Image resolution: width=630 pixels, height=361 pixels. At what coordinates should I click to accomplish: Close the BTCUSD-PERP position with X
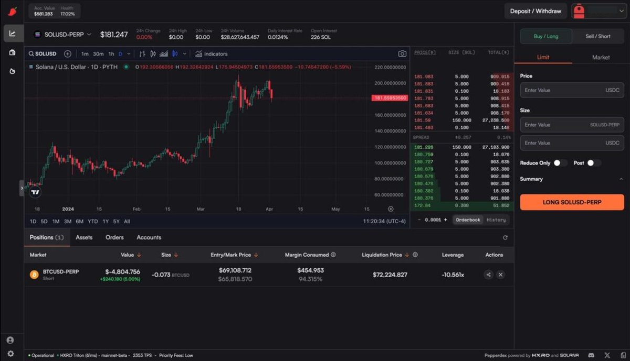click(501, 275)
